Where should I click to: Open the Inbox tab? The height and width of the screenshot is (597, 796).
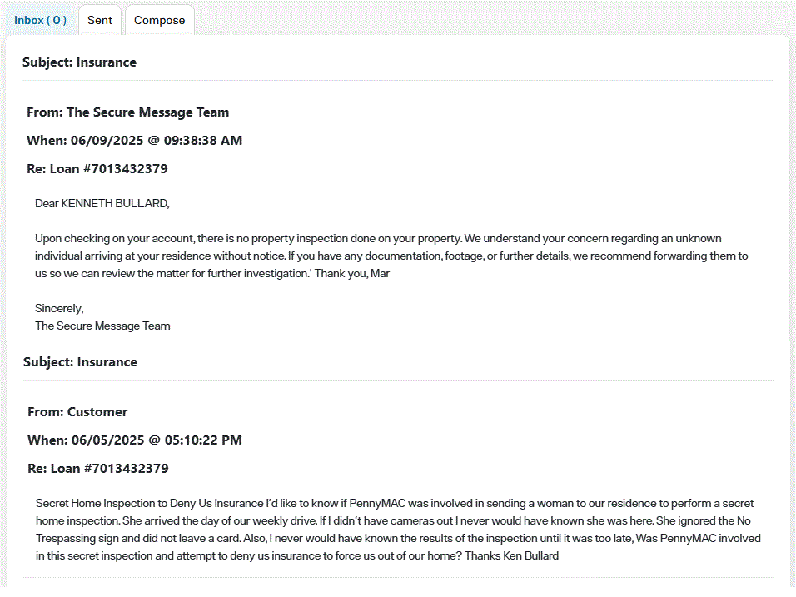click(40, 20)
